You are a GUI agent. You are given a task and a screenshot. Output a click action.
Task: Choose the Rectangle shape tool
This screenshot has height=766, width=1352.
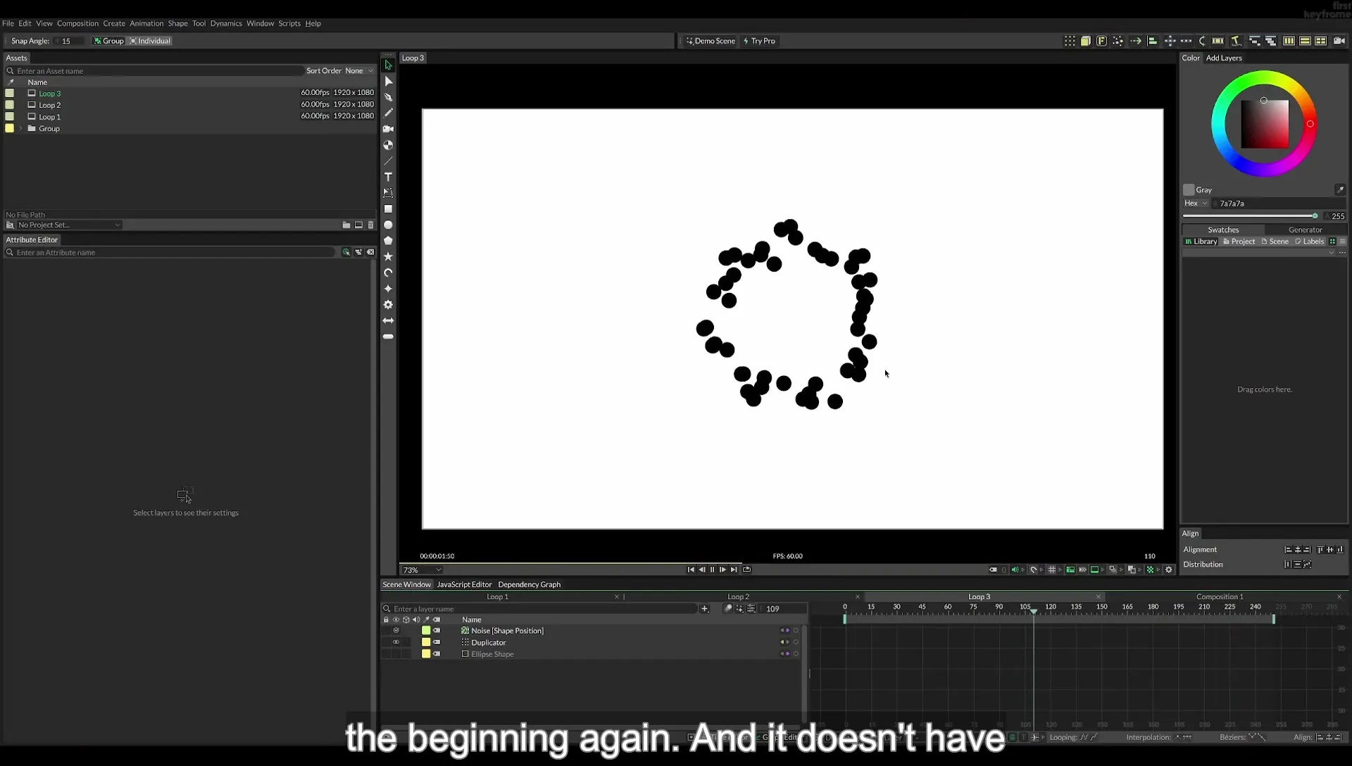tap(388, 209)
